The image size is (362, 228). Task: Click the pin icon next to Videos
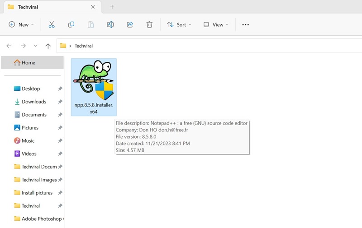[60, 154]
